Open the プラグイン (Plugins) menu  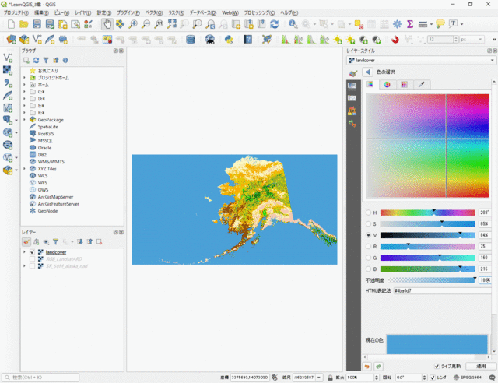pyautogui.click(x=129, y=13)
